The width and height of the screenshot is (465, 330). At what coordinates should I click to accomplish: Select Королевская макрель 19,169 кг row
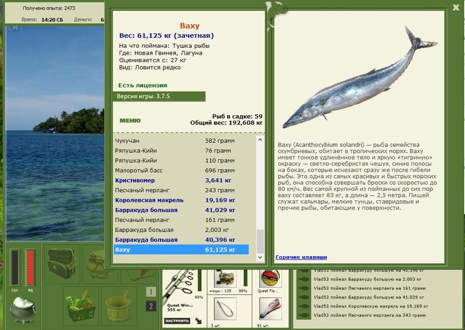click(181, 200)
